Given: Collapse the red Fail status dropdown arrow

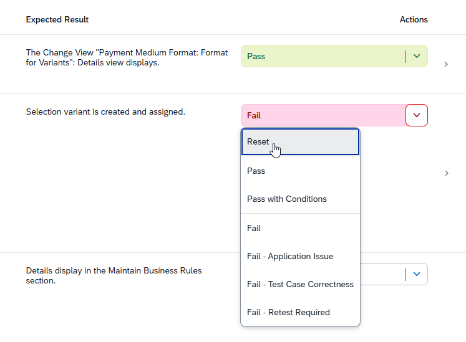Looking at the screenshot, I should [x=417, y=115].
